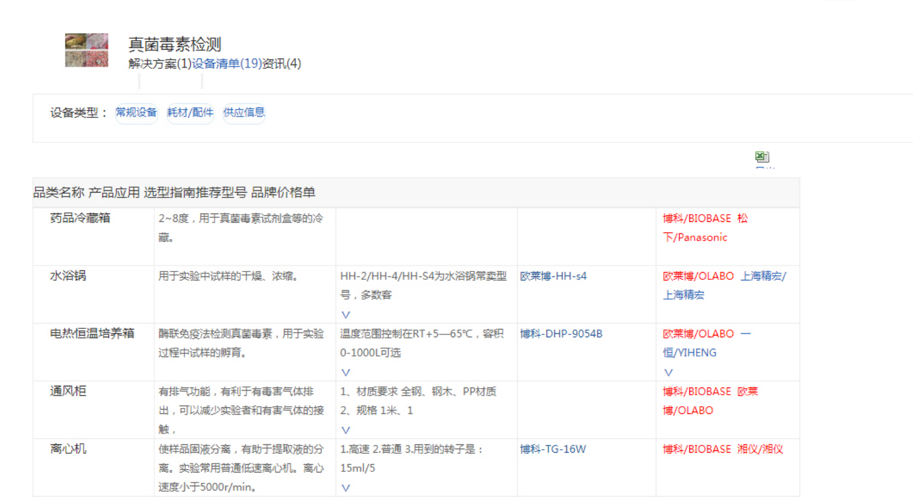913x497 pixels.
Task: Open the 博科-DHP-9054B model link
Action: [561, 334]
